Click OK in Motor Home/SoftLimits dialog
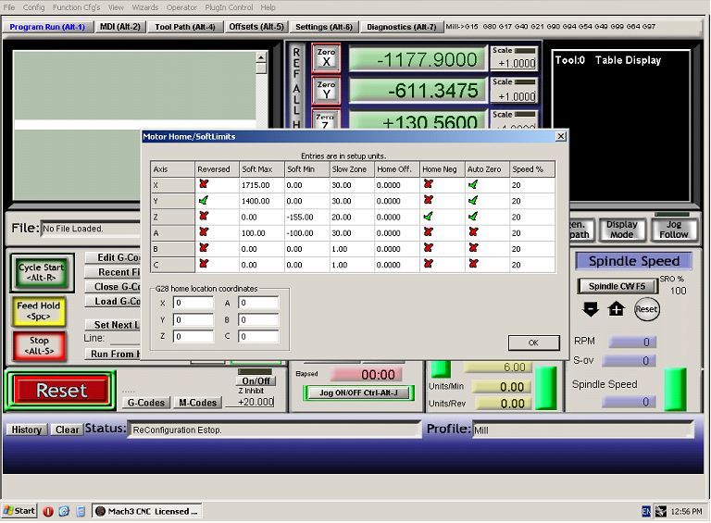 pyautogui.click(x=533, y=342)
